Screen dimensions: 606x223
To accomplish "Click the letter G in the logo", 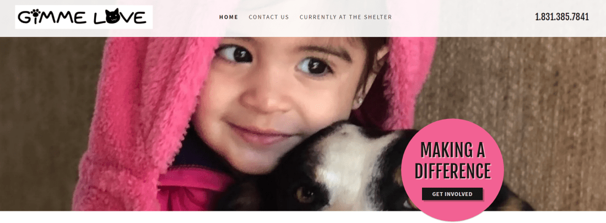I will click(x=25, y=18).
